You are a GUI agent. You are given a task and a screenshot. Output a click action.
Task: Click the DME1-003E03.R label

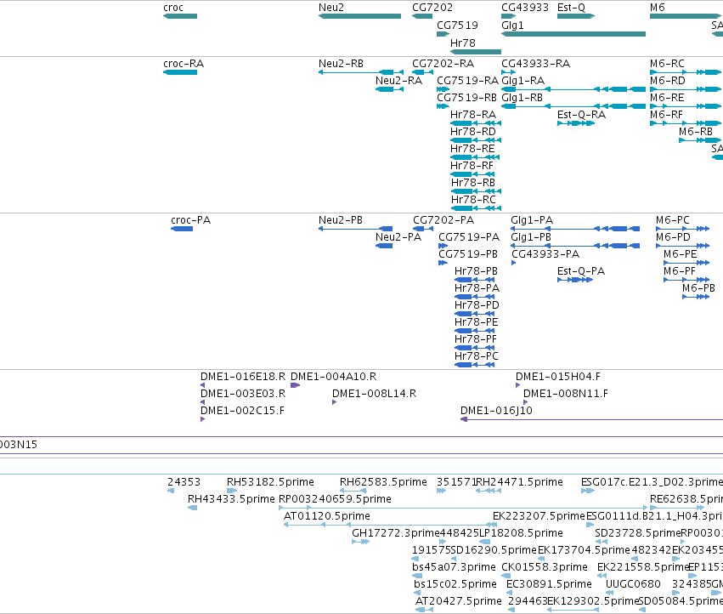point(242,394)
